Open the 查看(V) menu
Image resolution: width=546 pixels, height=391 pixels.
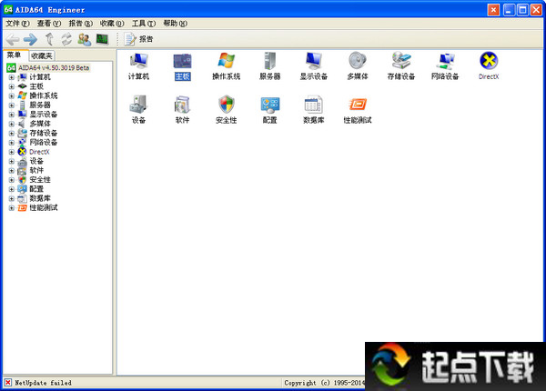pos(49,24)
